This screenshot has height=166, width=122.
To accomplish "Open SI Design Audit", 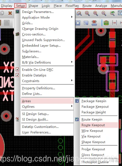I will (35, 119).
